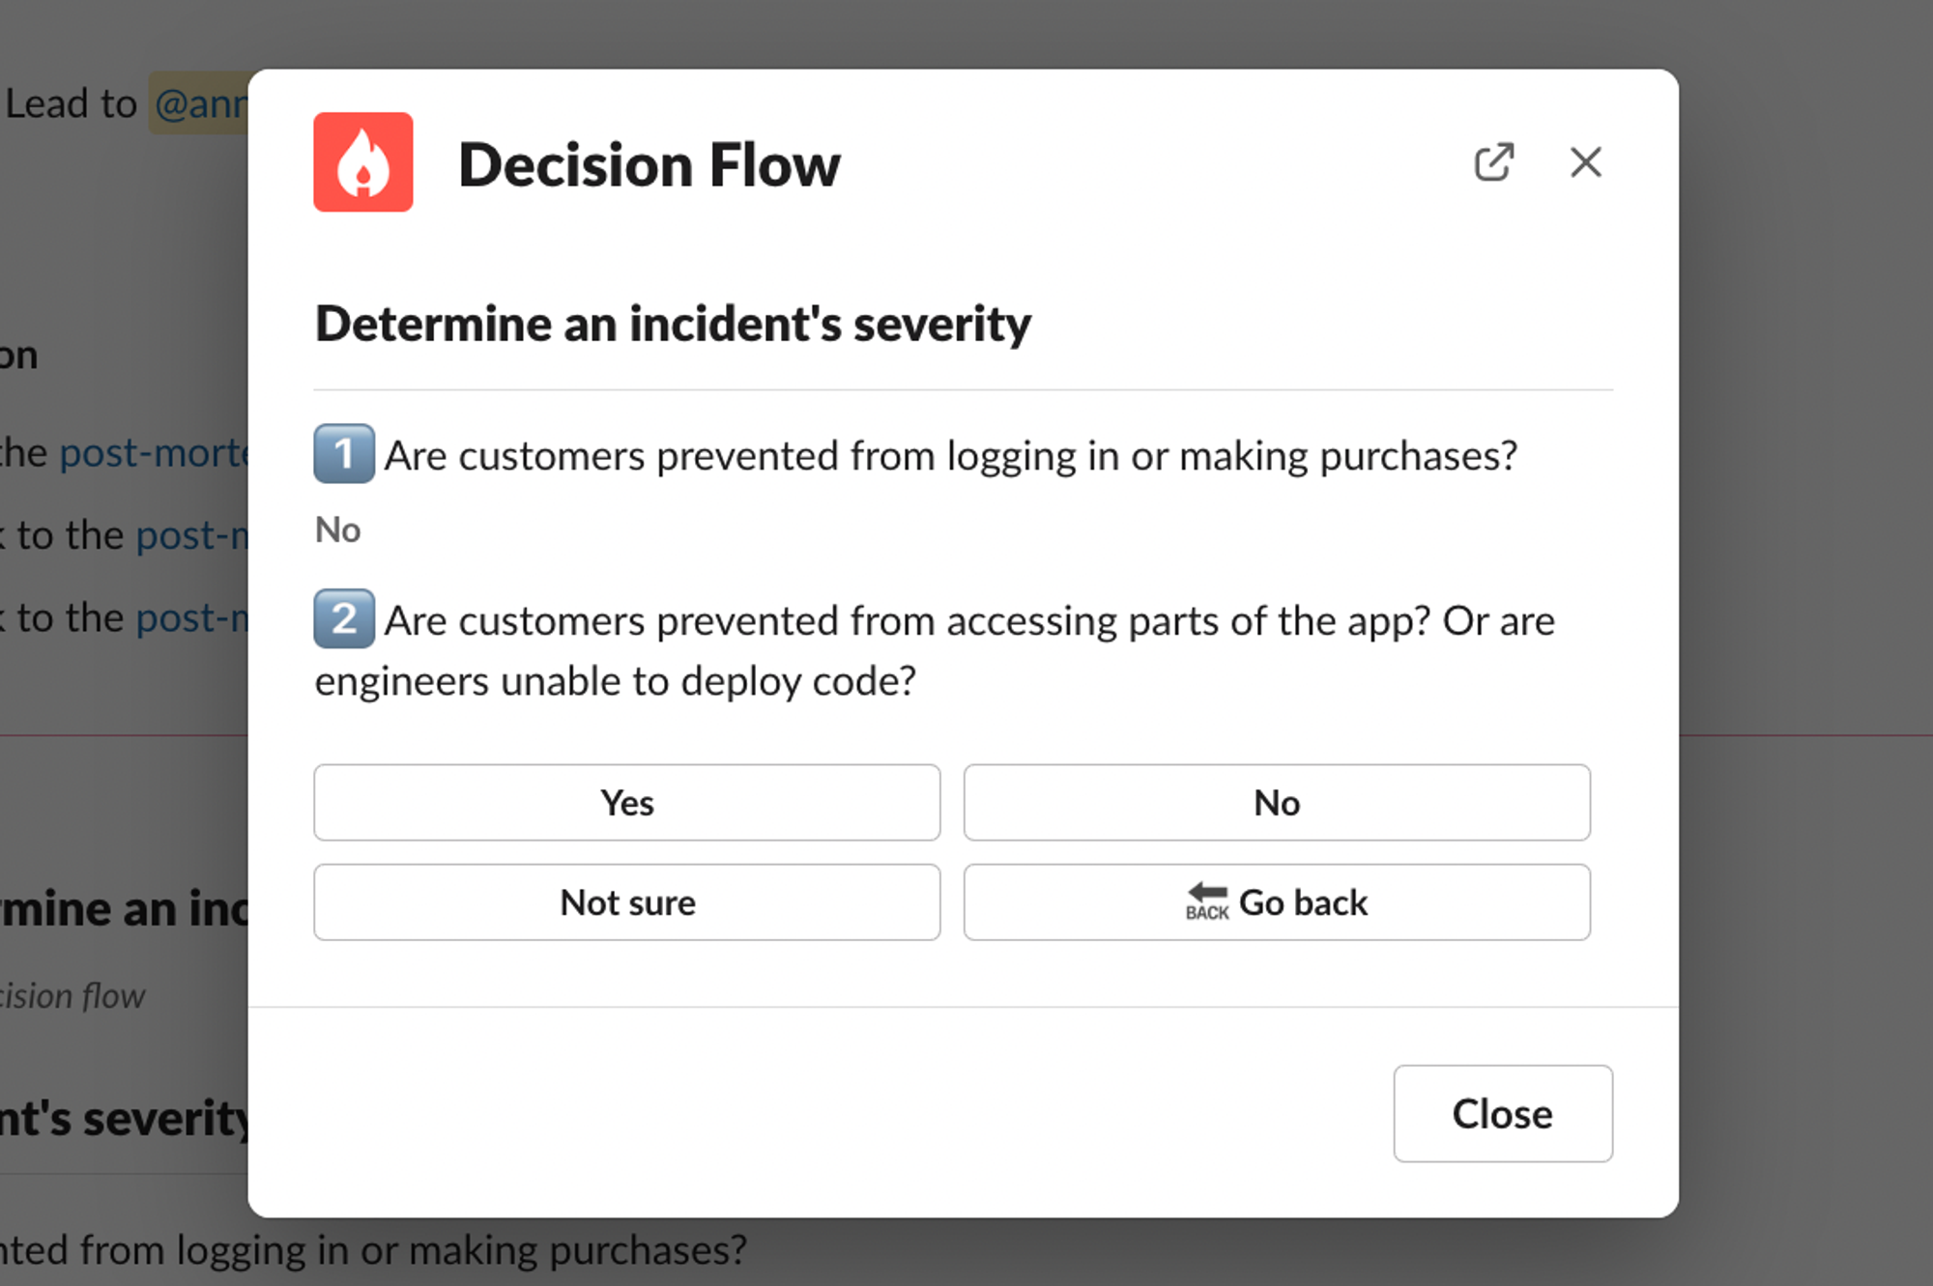Click the BACK arrow emoji icon
The image size is (1933, 1286).
tap(1206, 901)
